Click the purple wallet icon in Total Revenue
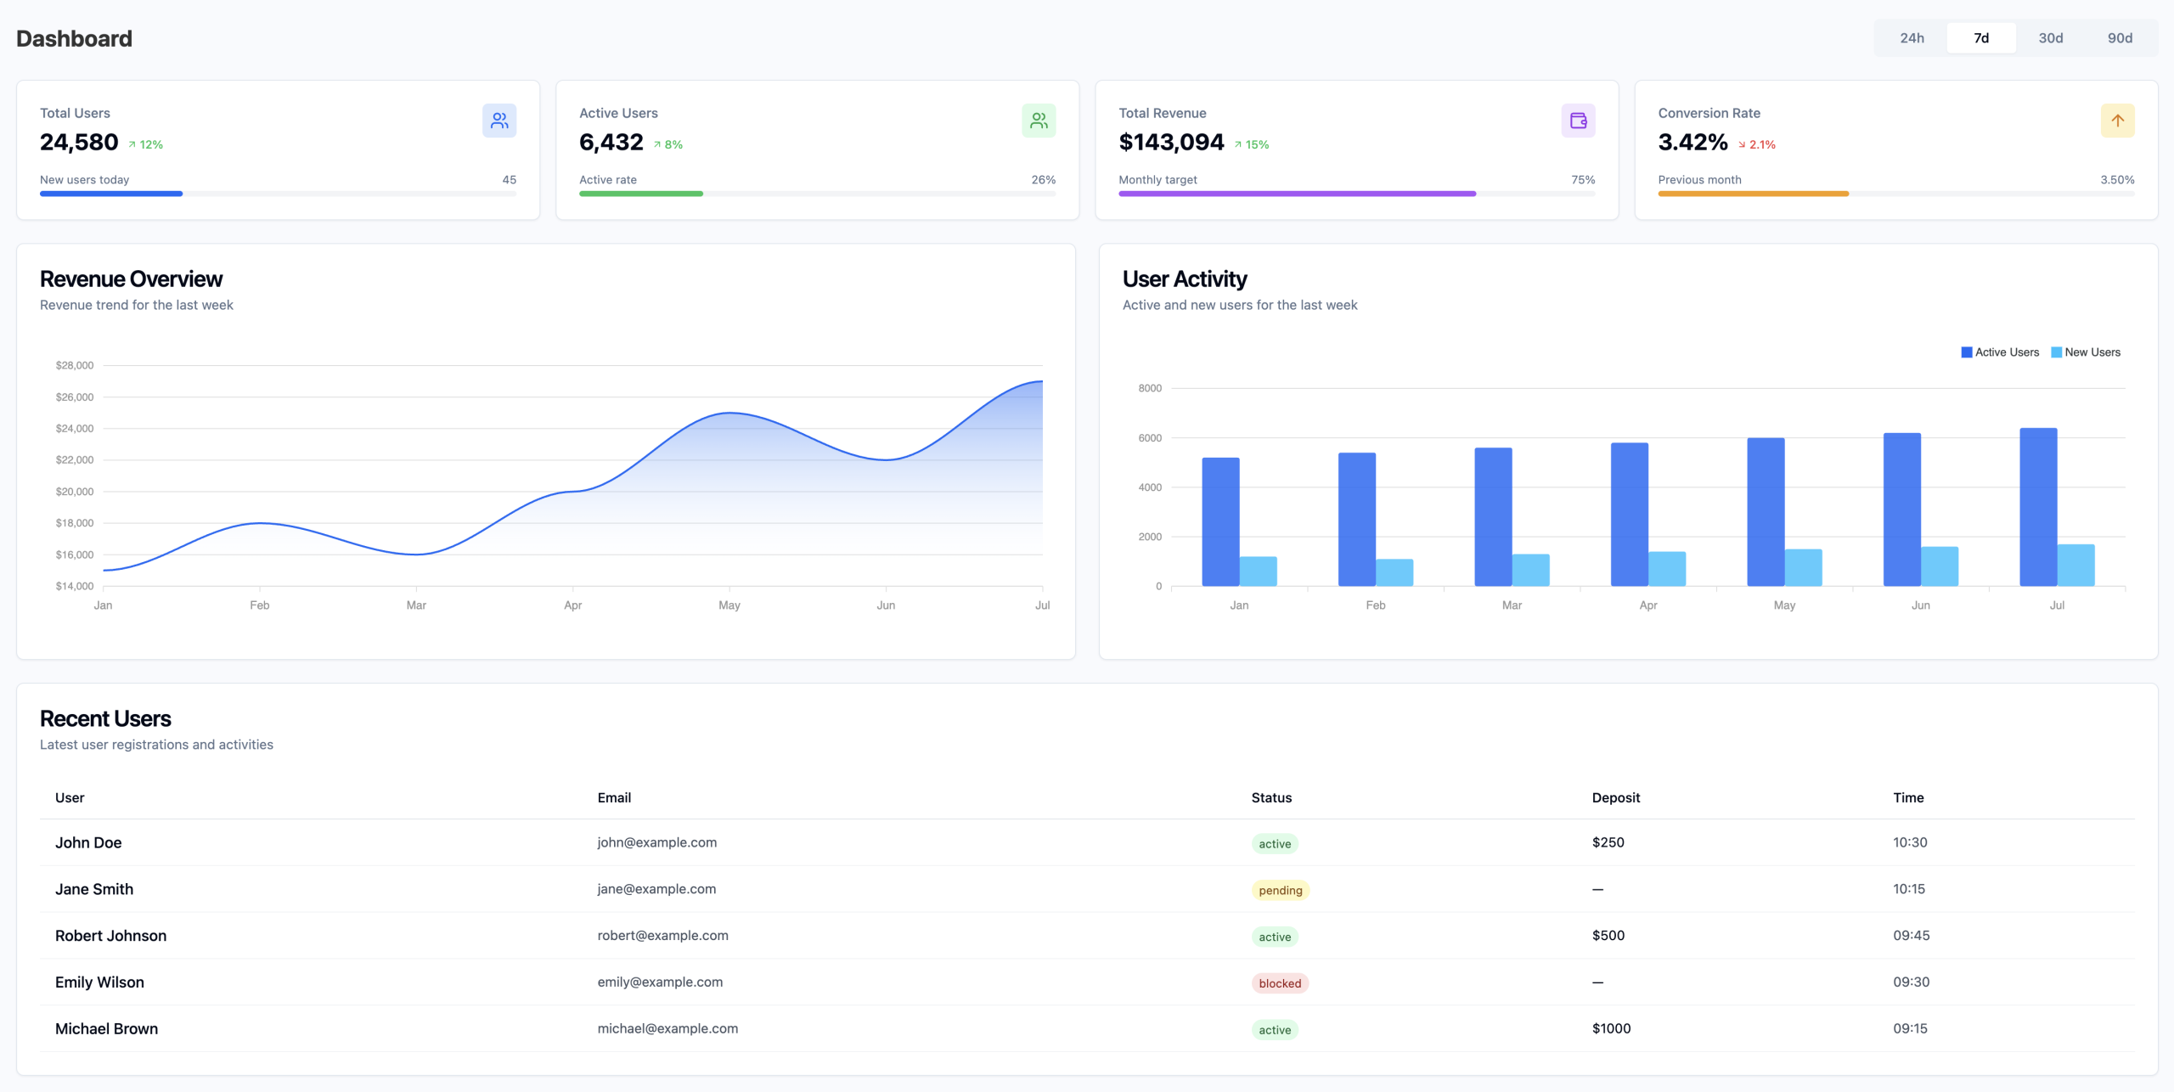 tap(1578, 121)
